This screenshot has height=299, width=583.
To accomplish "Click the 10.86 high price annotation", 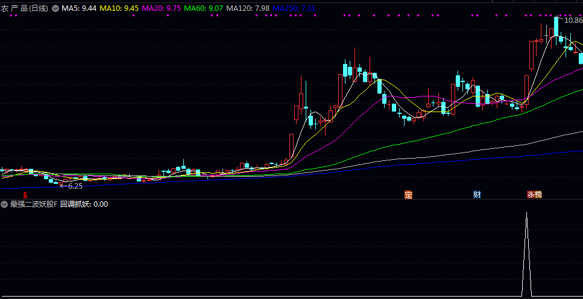I will coord(573,20).
